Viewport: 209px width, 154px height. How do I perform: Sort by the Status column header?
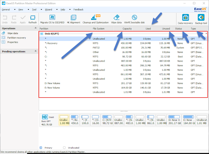[180, 29]
